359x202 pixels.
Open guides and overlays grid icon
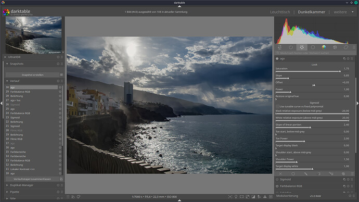coord(271,197)
